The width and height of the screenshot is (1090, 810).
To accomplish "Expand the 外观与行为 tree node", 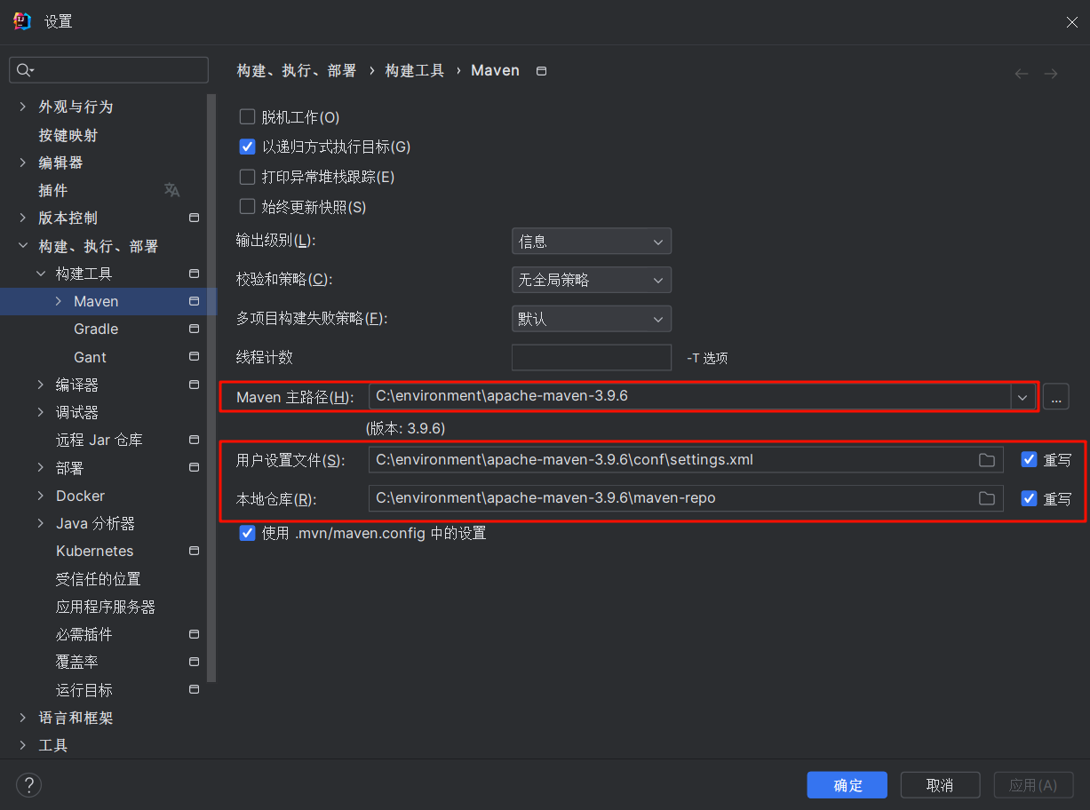I will point(23,107).
